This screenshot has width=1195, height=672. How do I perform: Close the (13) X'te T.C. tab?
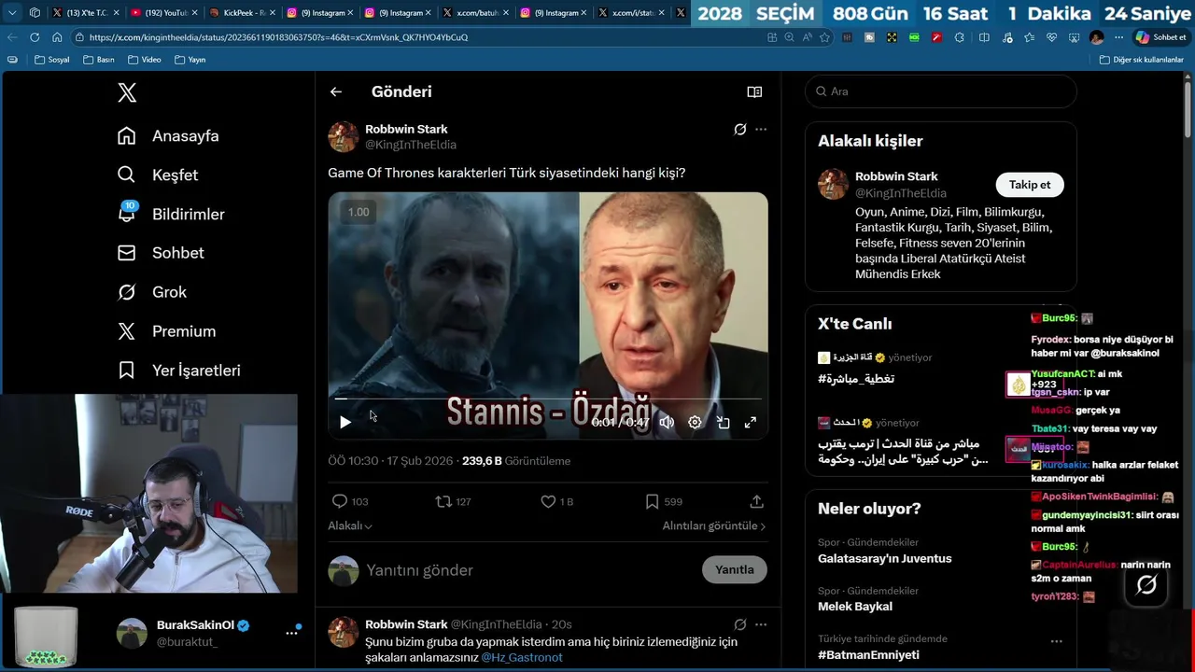click(x=117, y=13)
